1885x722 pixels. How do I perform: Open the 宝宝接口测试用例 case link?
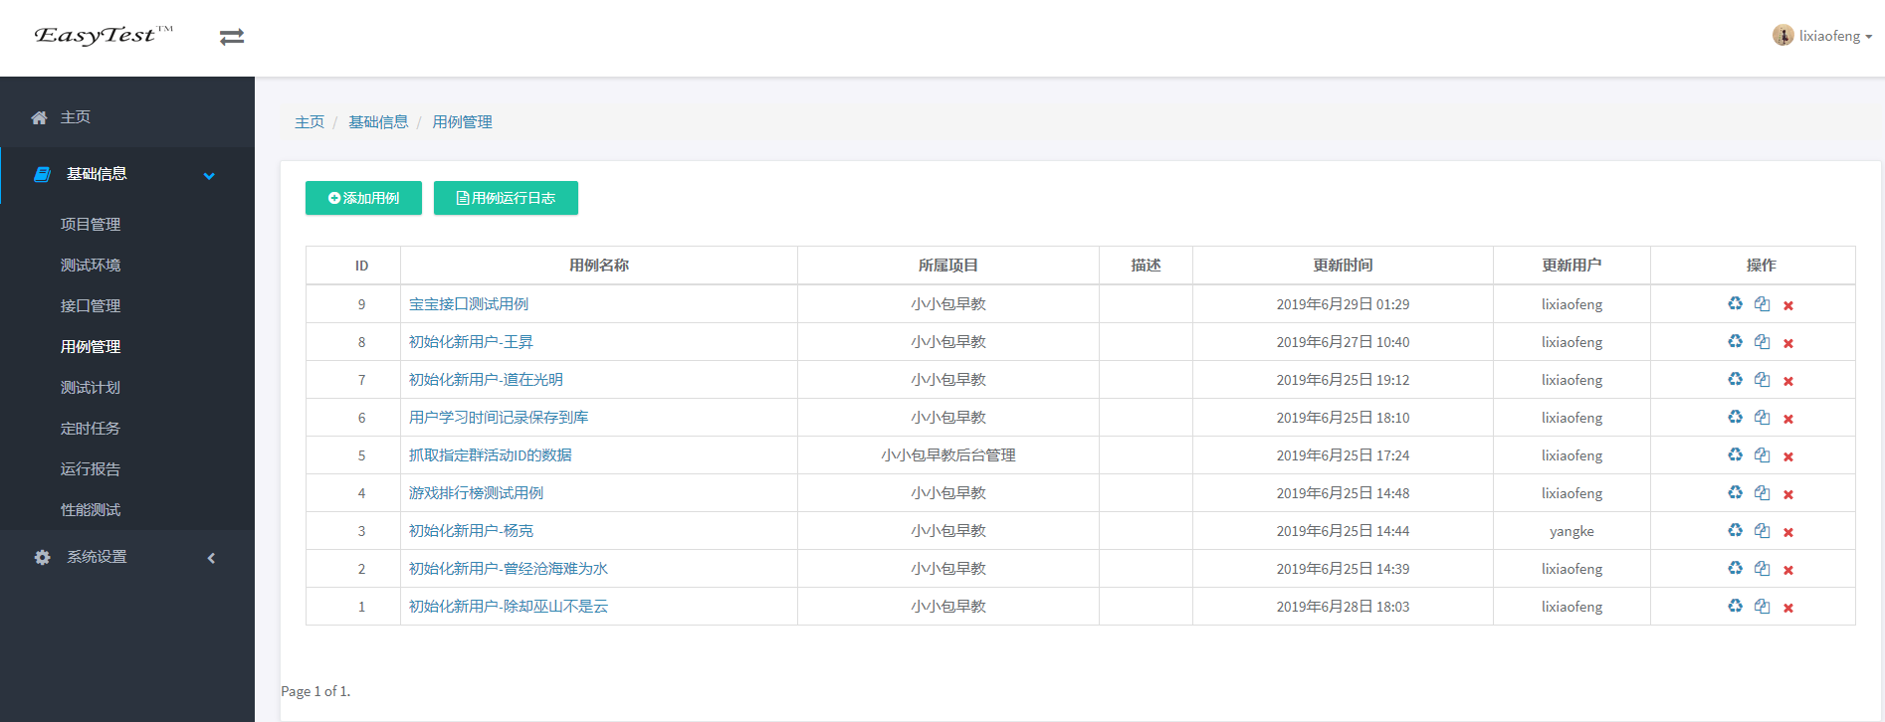click(469, 304)
